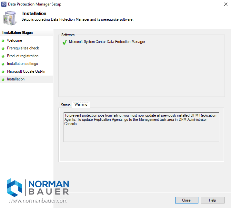The width and height of the screenshot is (231, 208).
Task: Click the 'Setup is upgrading Data Protection Manager' text
Action: coord(77,19)
